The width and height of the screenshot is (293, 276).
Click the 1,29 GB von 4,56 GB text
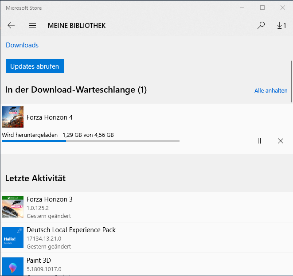click(x=88, y=135)
